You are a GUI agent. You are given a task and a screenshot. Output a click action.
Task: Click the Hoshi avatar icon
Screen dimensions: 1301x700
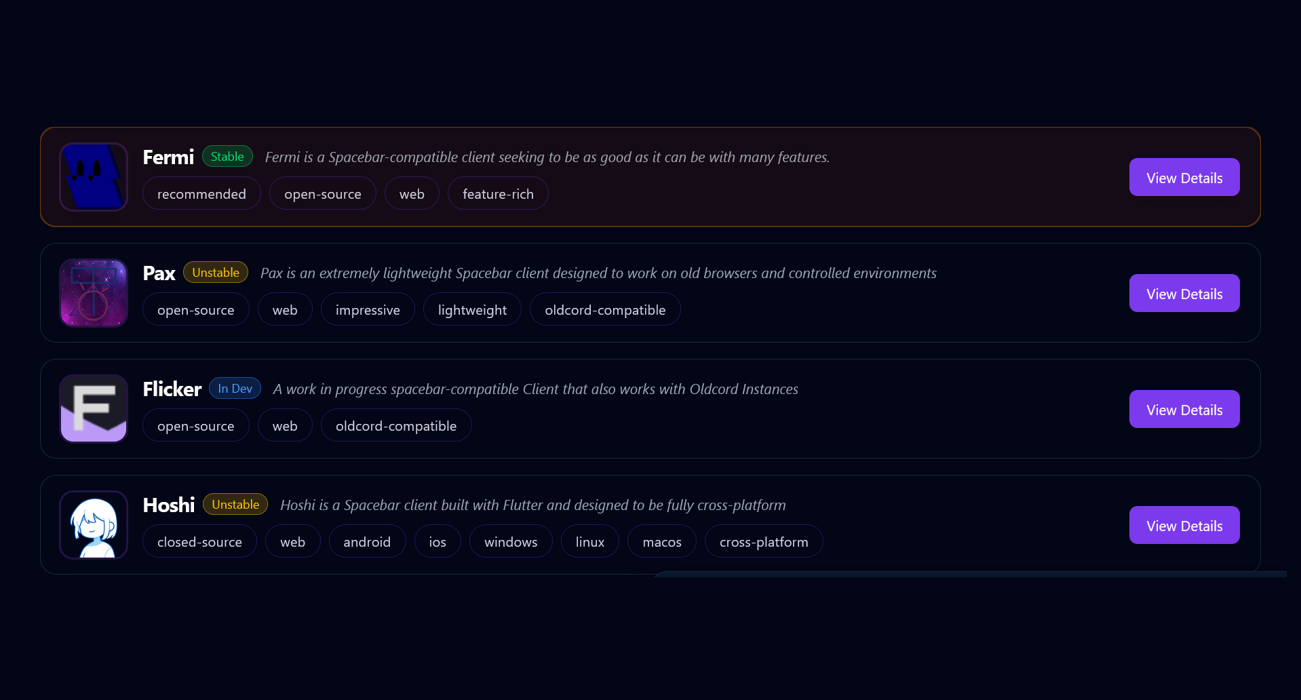[x=94, y=525]
